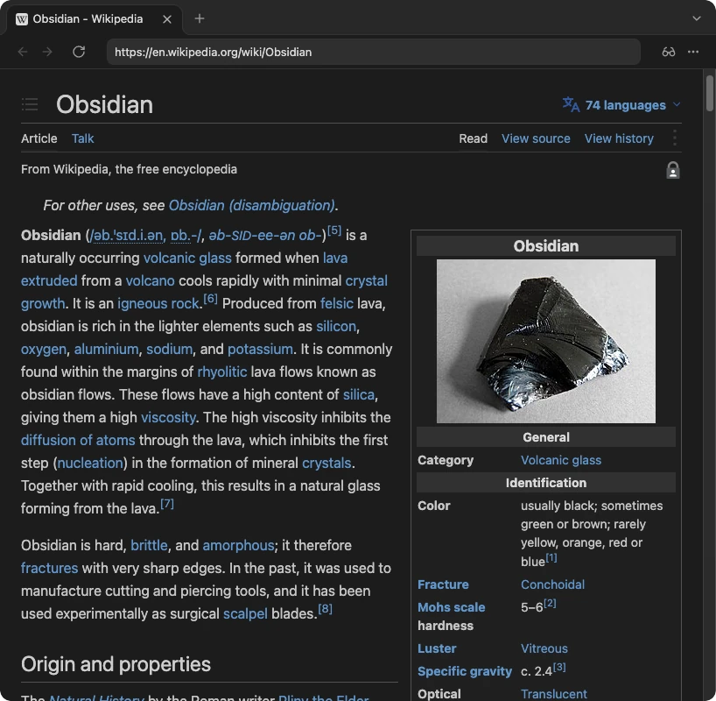716x701 pixels.
Task: Click the oxygen link
Action: 44,350
